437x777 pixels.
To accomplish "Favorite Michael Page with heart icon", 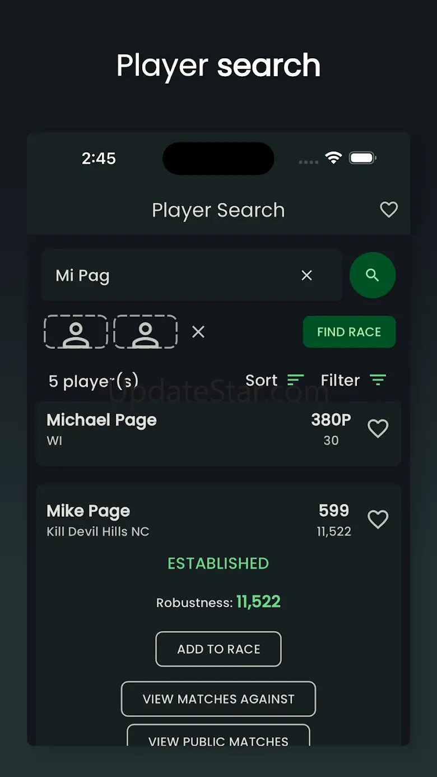I will (x=378, y=429).
